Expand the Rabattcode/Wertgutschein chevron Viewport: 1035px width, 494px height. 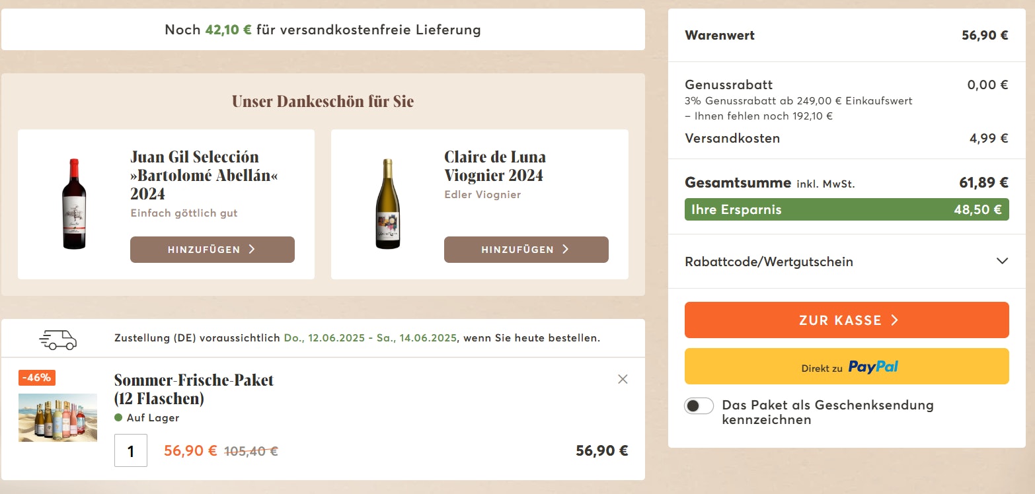tap(1002, 261)
